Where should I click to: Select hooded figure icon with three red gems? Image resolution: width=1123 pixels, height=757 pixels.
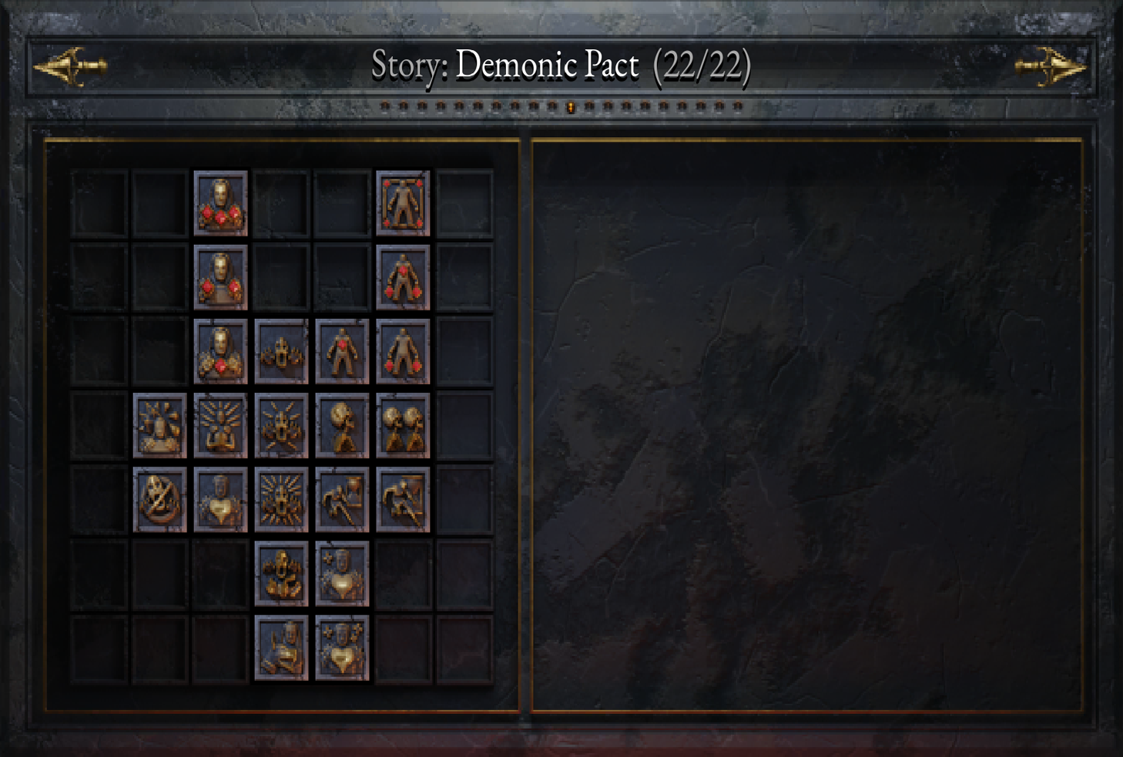pos(220,203)
